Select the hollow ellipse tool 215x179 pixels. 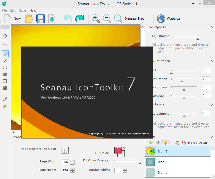pos(5,68)
